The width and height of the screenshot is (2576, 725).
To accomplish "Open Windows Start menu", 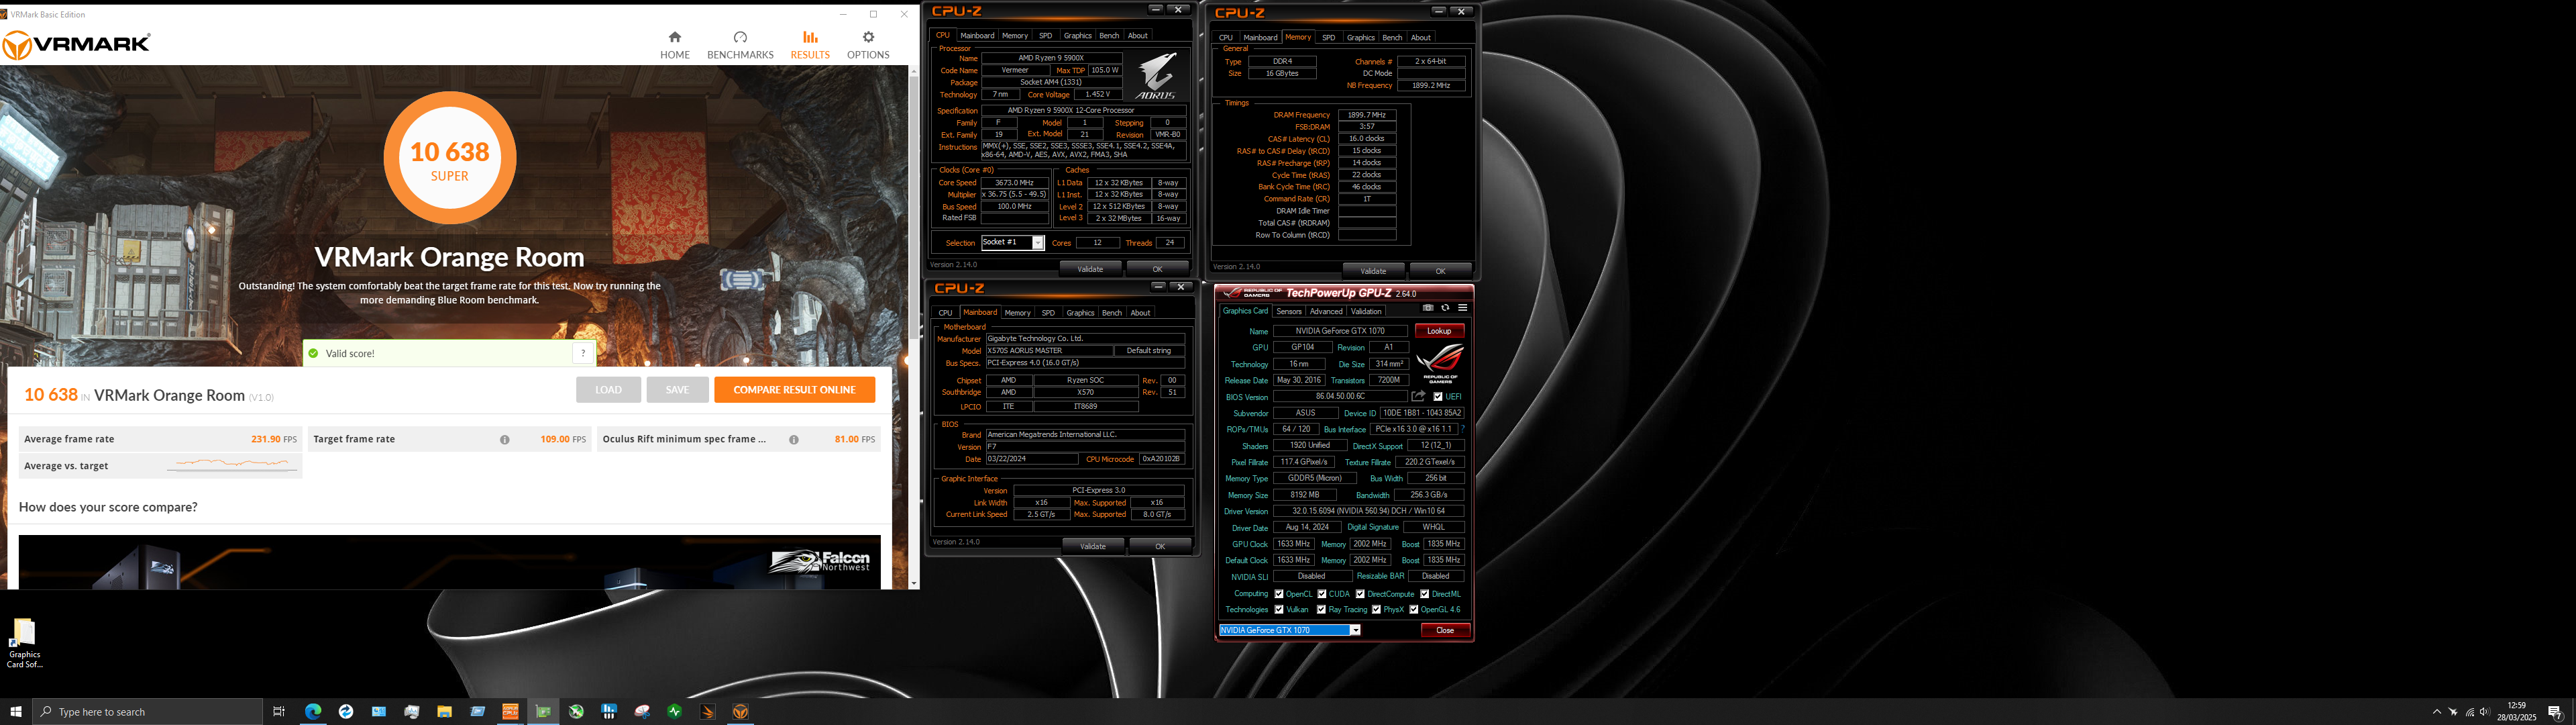I will (x=15, y=712).
